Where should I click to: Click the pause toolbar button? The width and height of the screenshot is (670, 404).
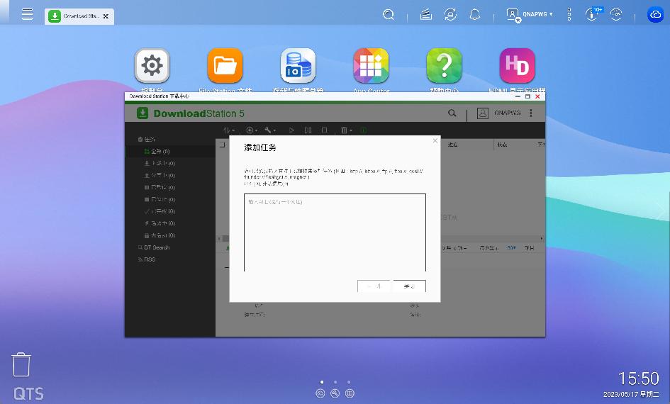pos(308,130)
